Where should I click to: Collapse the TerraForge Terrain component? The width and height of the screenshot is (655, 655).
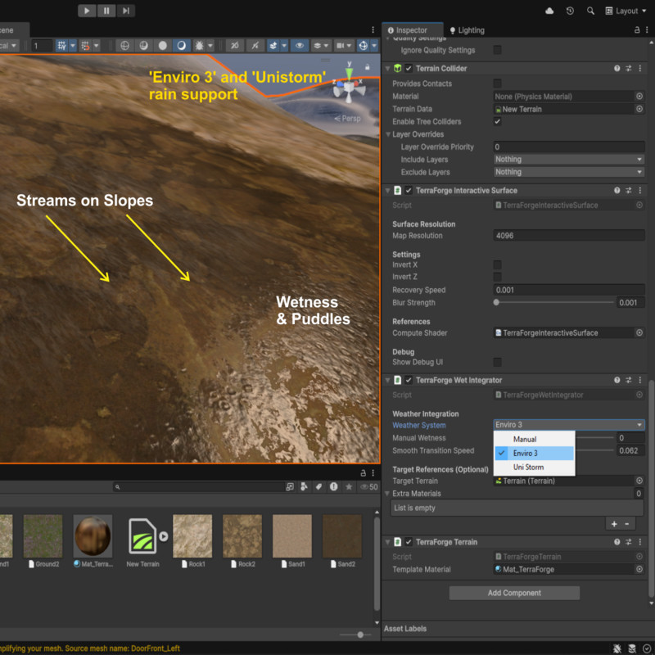coord(387,542)
